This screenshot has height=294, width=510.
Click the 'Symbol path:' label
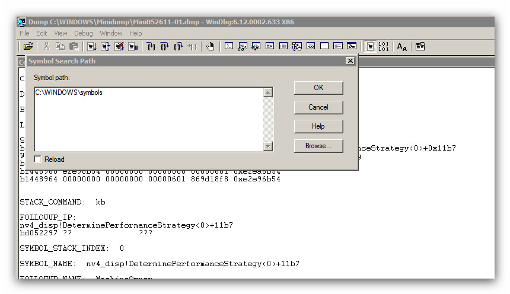52,78
